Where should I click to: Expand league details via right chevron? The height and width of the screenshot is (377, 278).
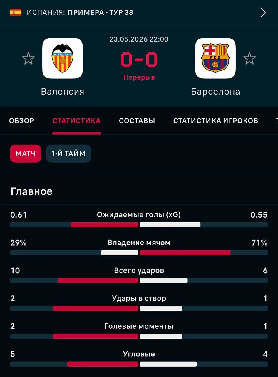pyautogui.click(x=263, y=12)
